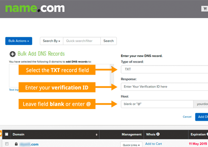Click the Whois info icon
Image resolution: width=208 pixels, height=147 pixels.
tap(158, 134)
